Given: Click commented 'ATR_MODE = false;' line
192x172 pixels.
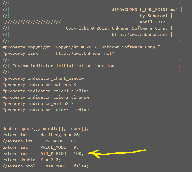Looking at the screenshot, I should pos(45,166).
